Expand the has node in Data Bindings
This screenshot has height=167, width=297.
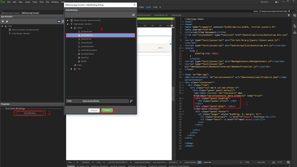pos(71,69)
